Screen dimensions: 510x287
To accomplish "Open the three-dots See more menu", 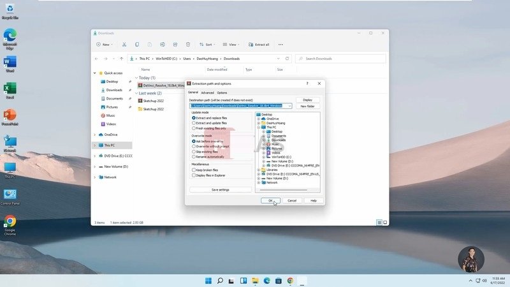I will point(280,45).
